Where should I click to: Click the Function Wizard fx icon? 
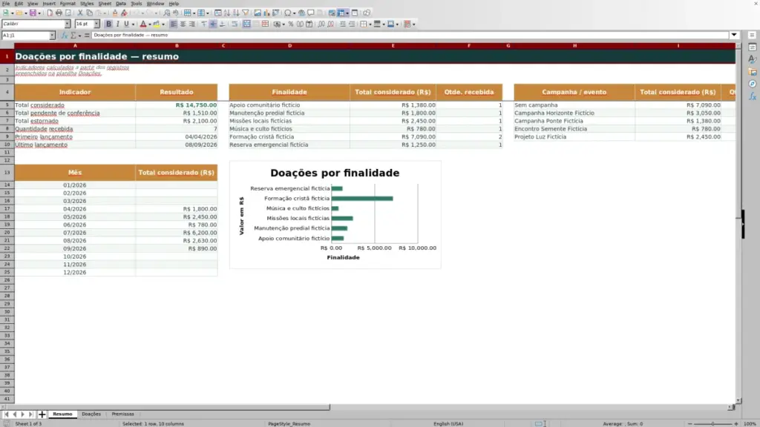click(x=65, y=36)
